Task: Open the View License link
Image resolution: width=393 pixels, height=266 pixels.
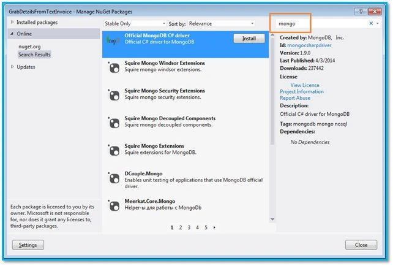Action: 305,85
